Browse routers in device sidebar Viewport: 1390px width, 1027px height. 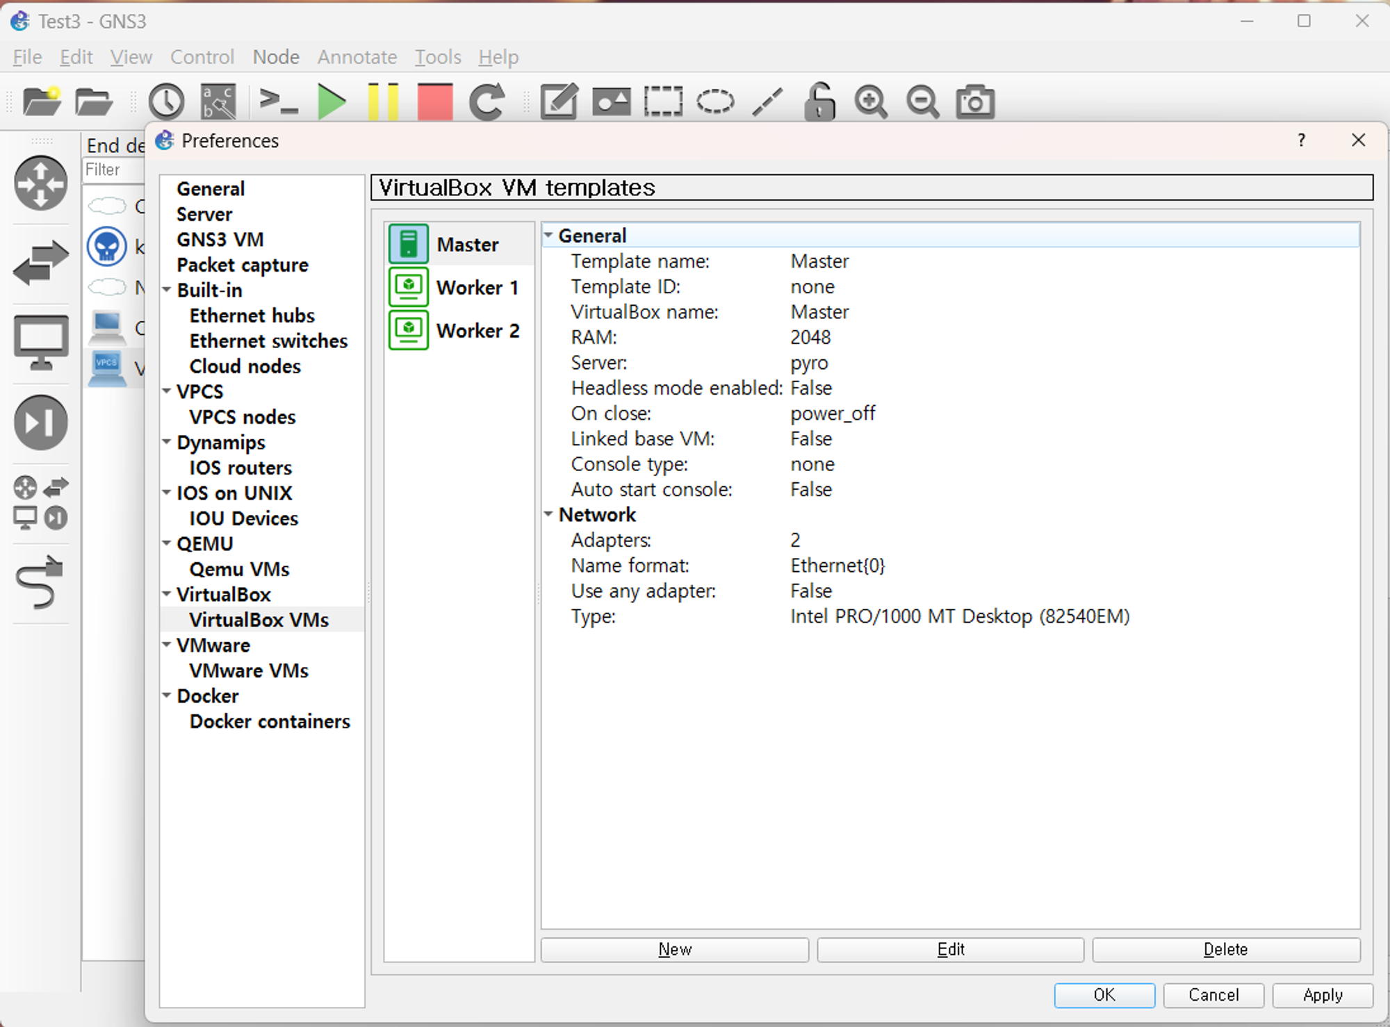(x=41, y=183)
